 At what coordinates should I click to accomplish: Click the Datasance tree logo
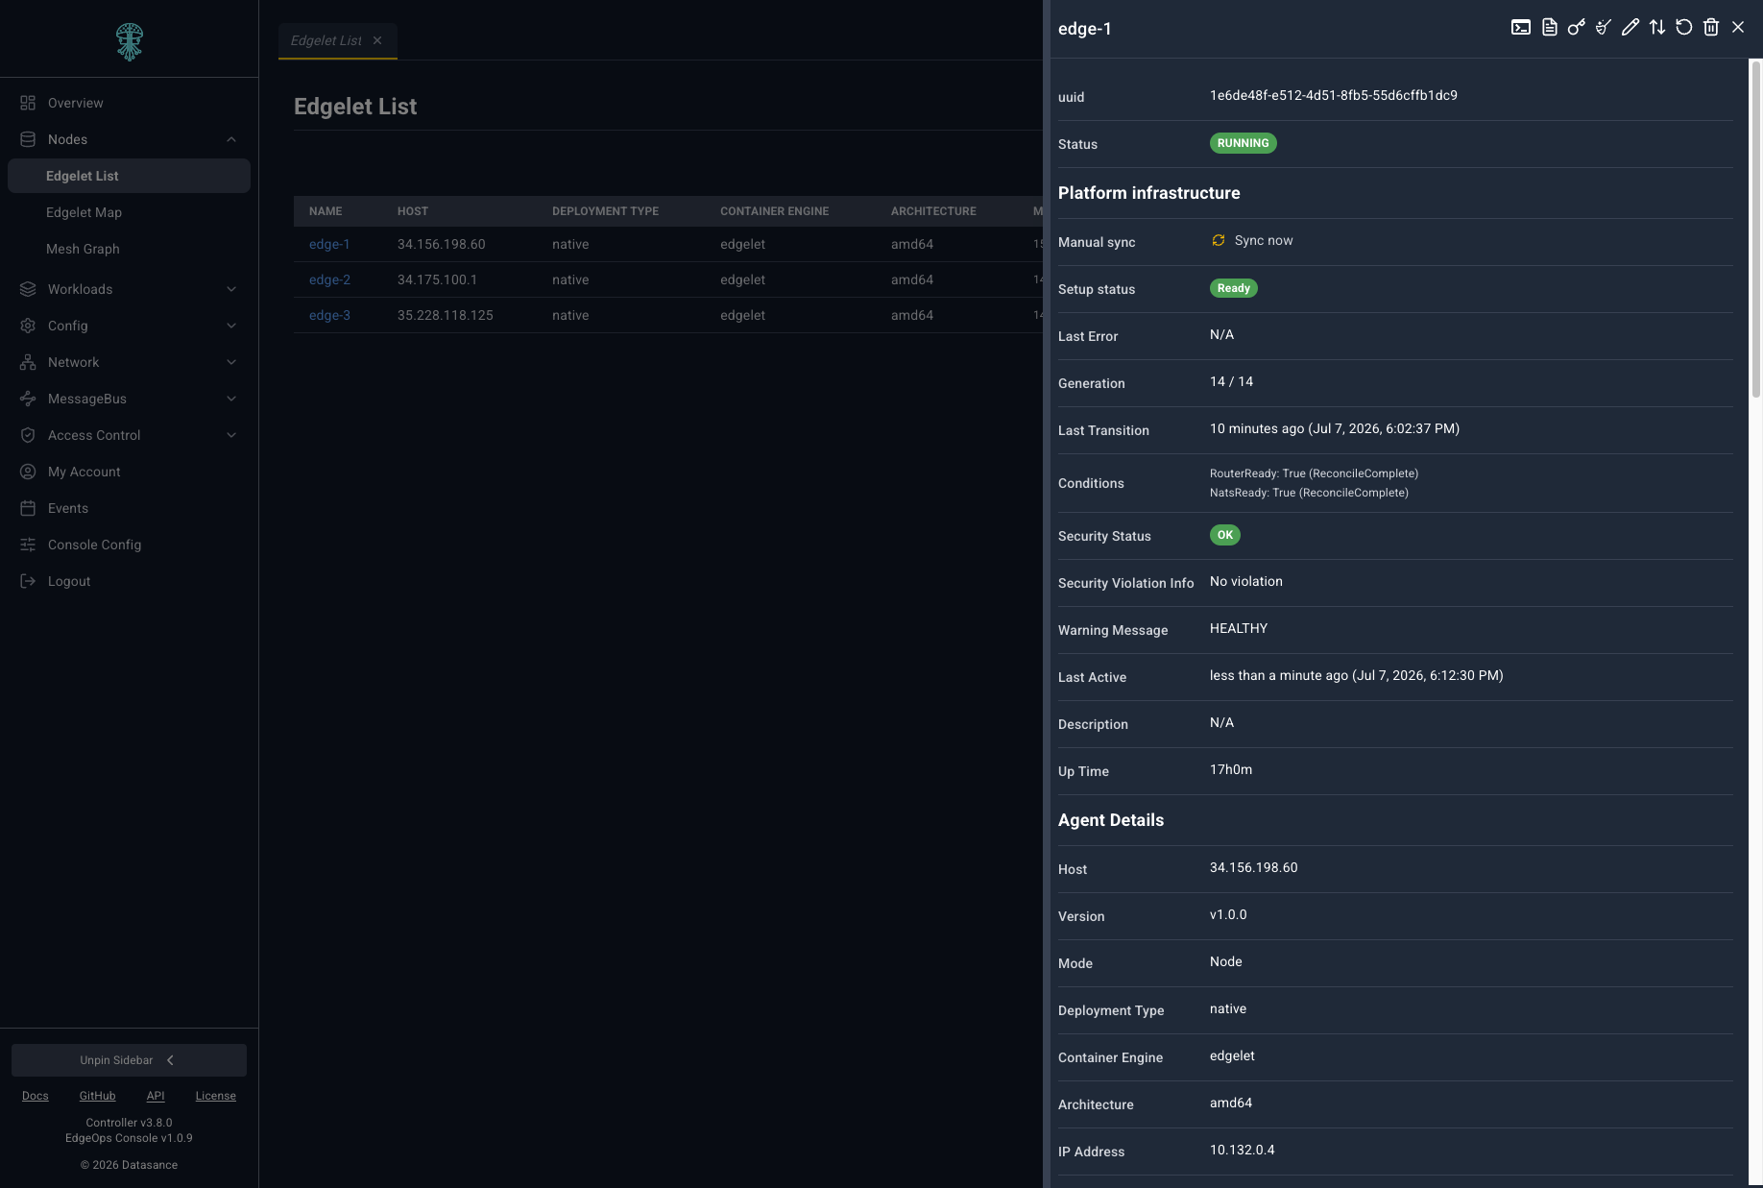pos(130,42)
